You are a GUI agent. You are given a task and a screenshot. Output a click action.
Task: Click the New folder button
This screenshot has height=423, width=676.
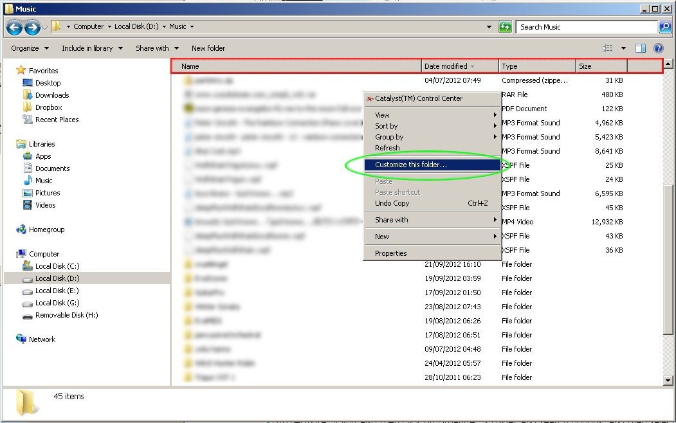tap(208, 48)
